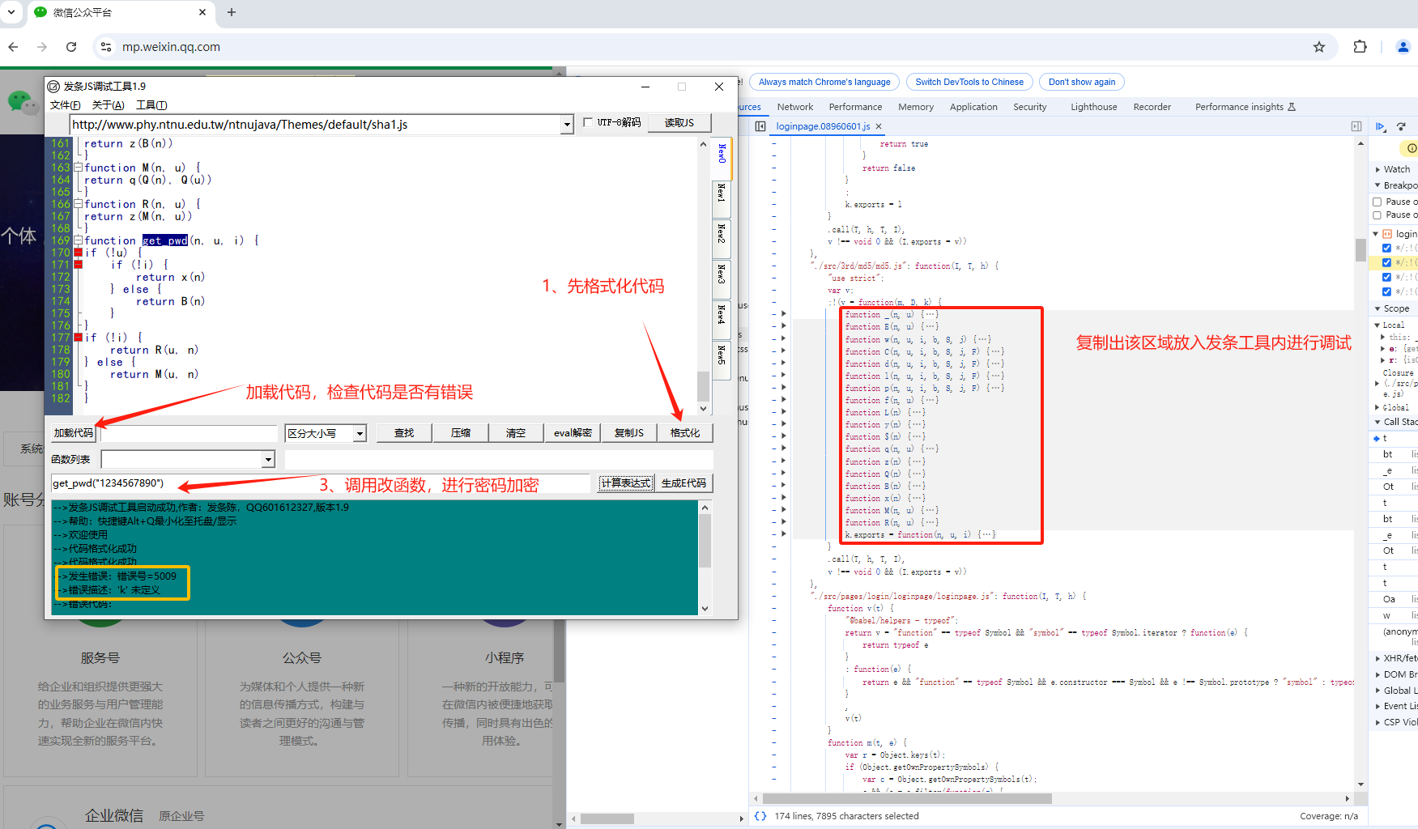Click the 读取JS button
This screenshot has width=1418, height=829.
679,123
